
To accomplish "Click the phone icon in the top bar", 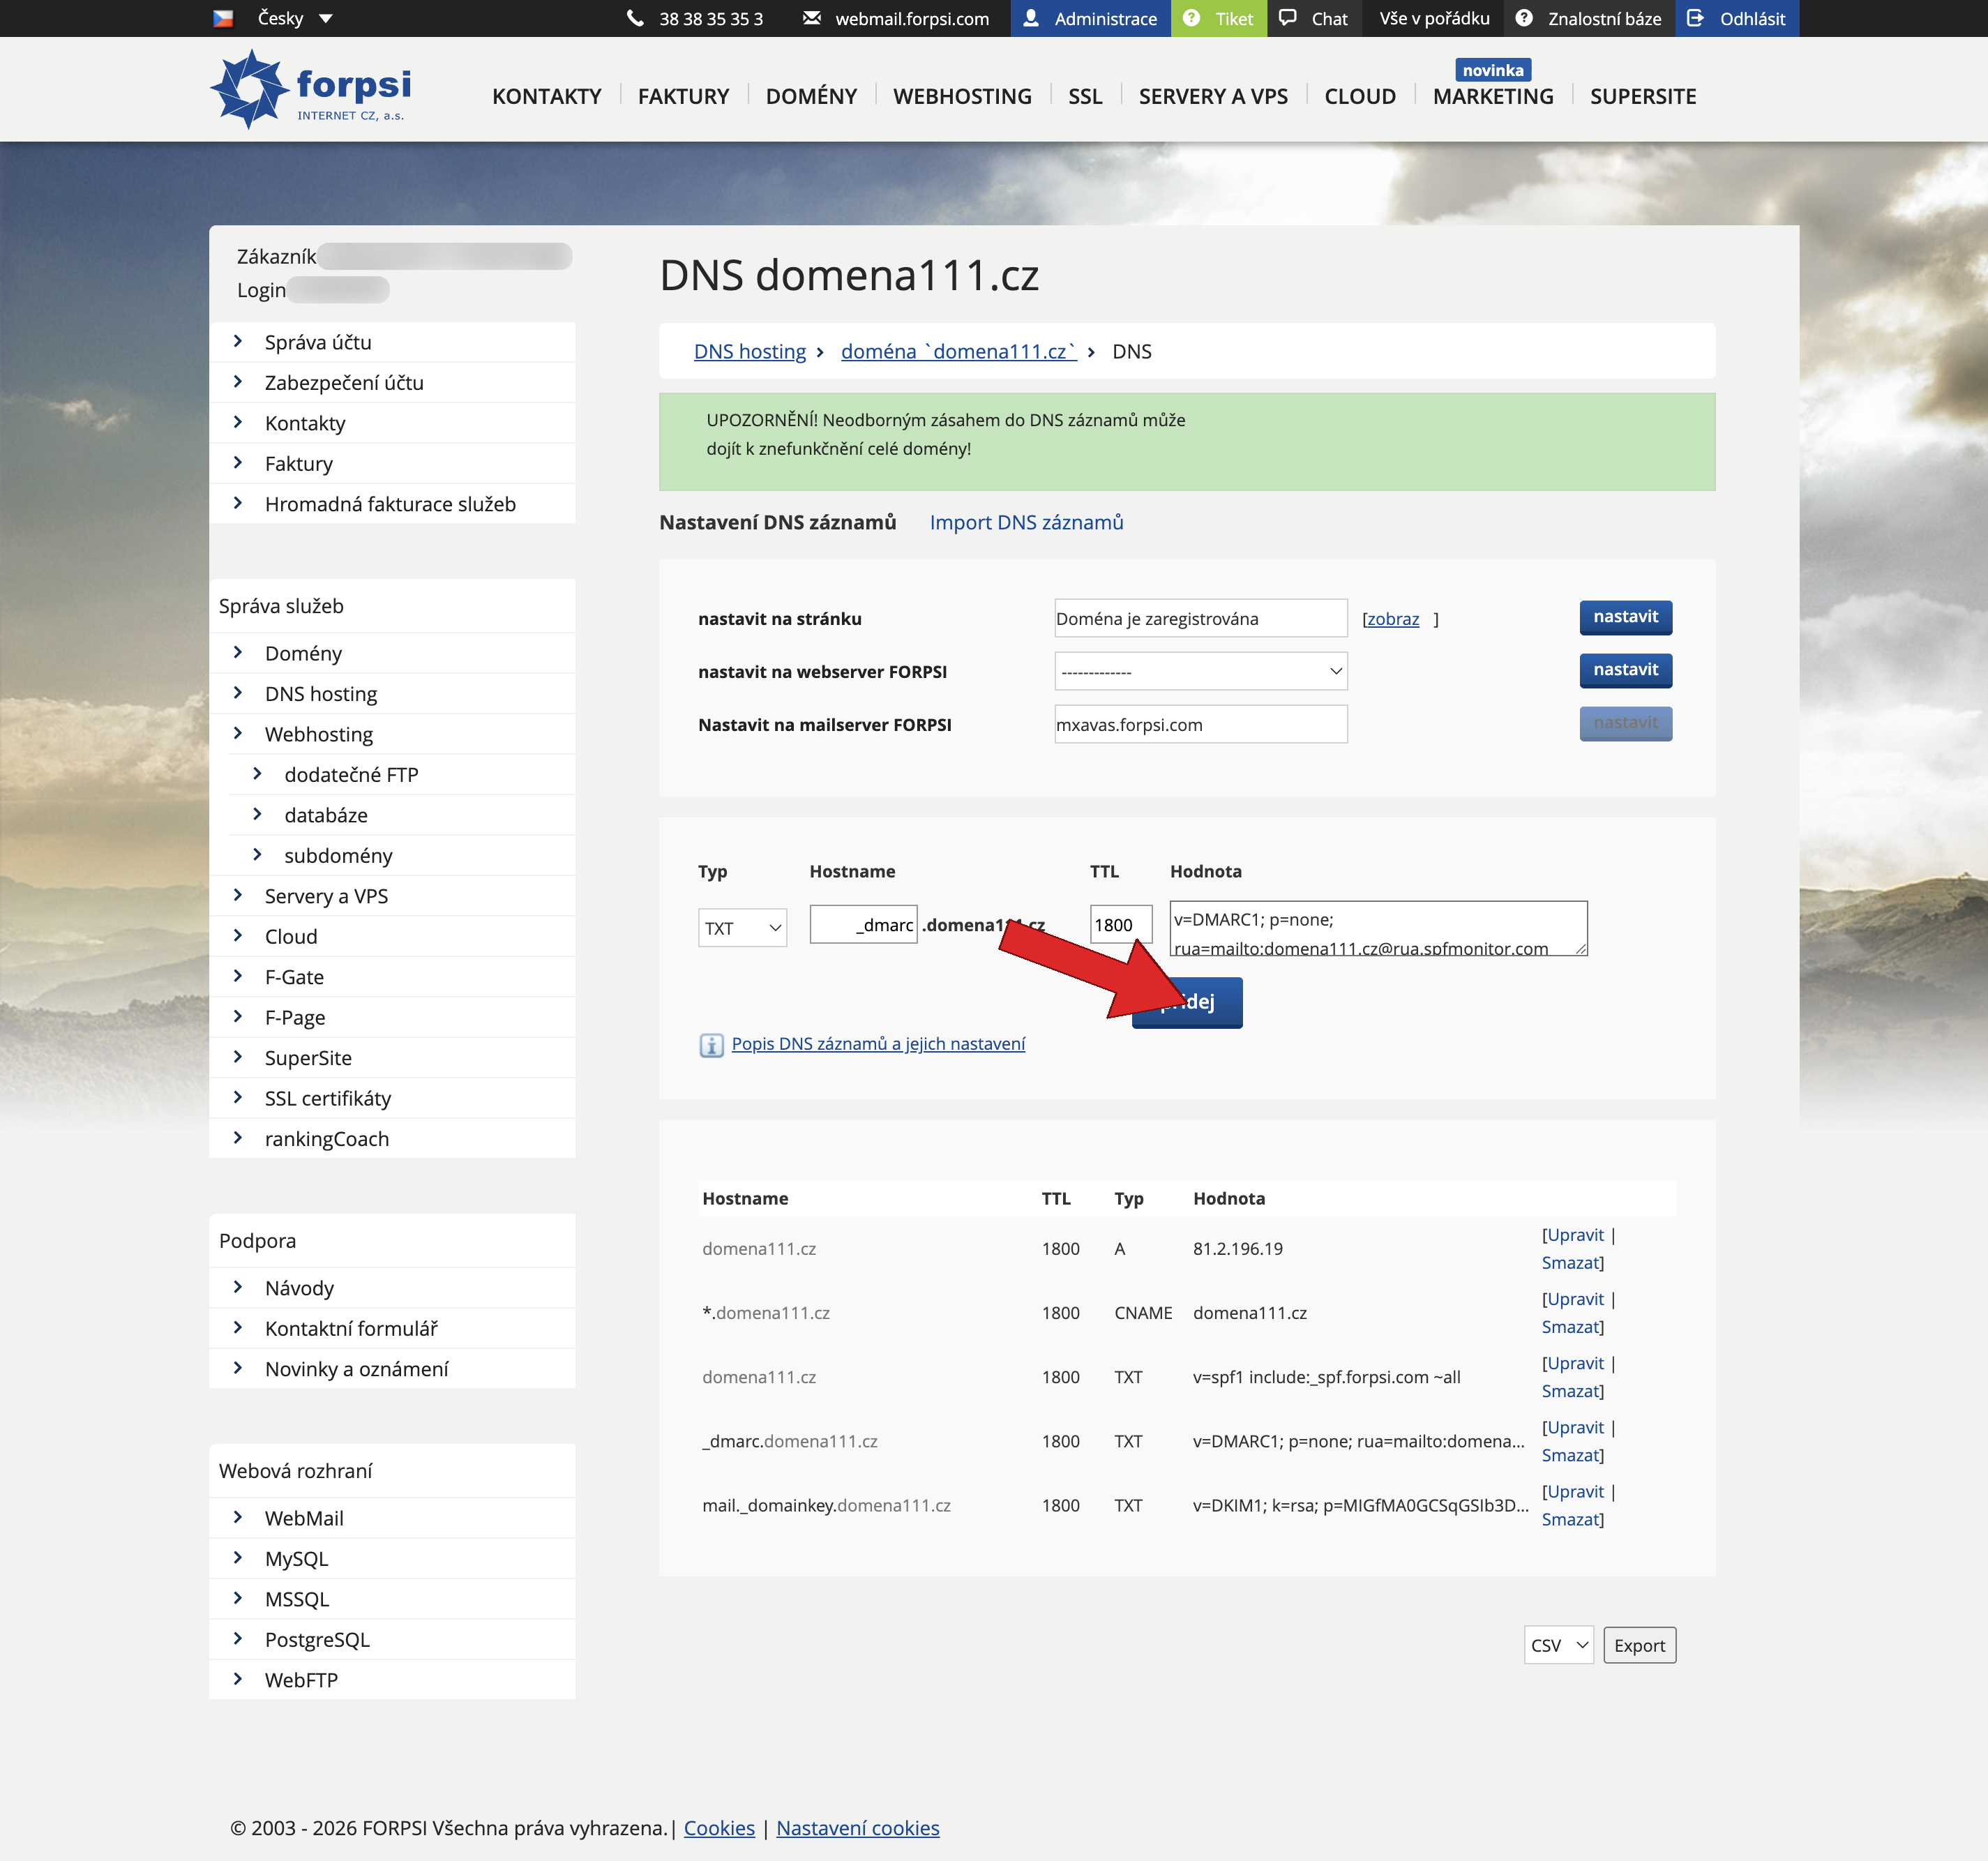I will click(x=636, y=18).
